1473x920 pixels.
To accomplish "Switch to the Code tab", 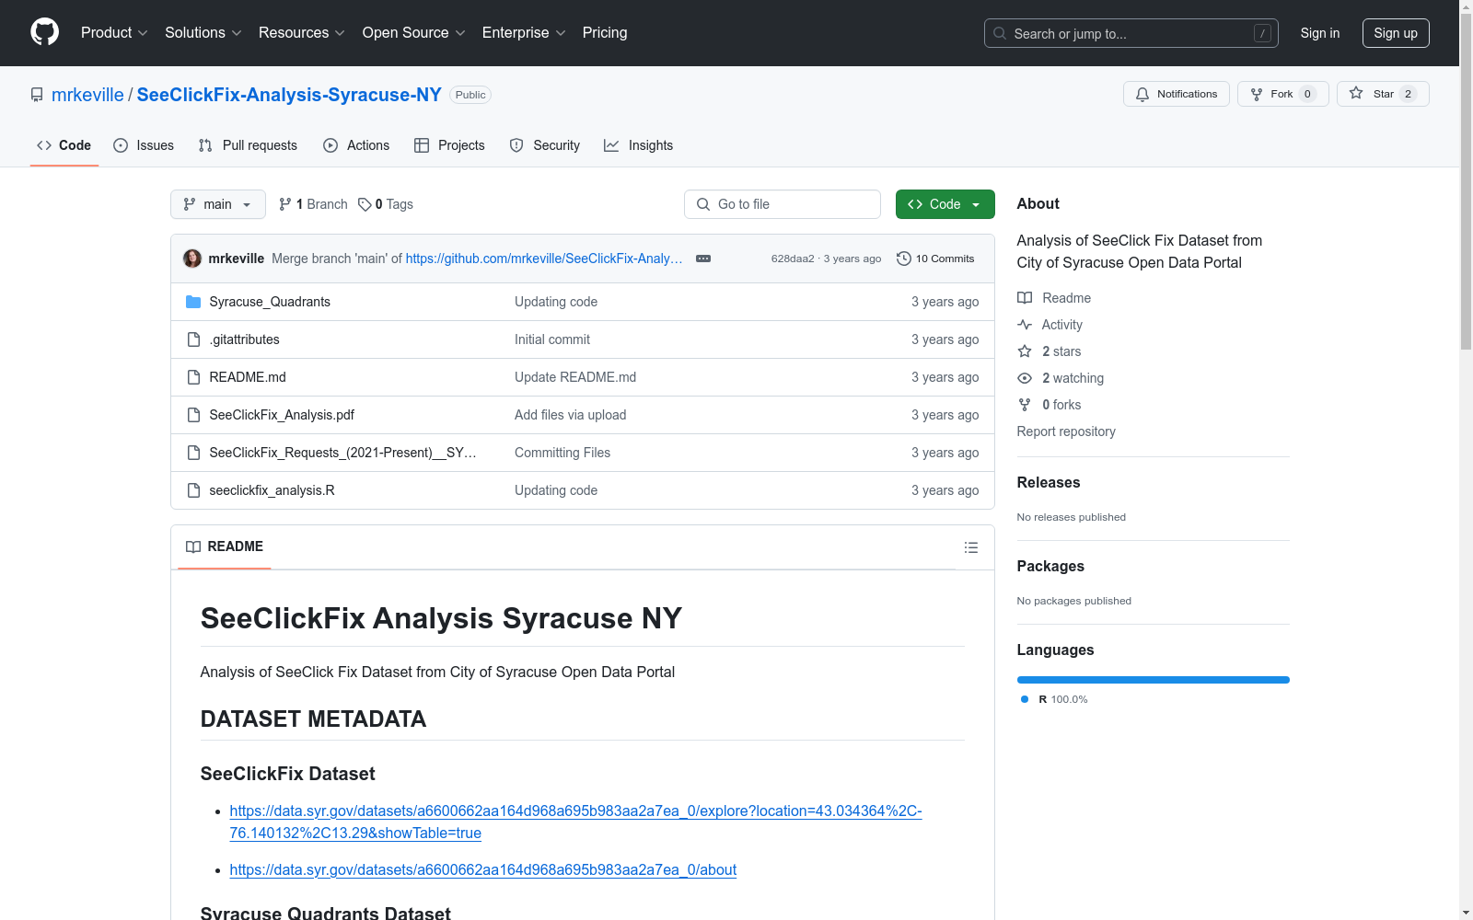I will coord(64,145).
